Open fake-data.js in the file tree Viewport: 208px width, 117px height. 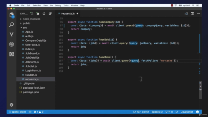click(x=32, y=45)
